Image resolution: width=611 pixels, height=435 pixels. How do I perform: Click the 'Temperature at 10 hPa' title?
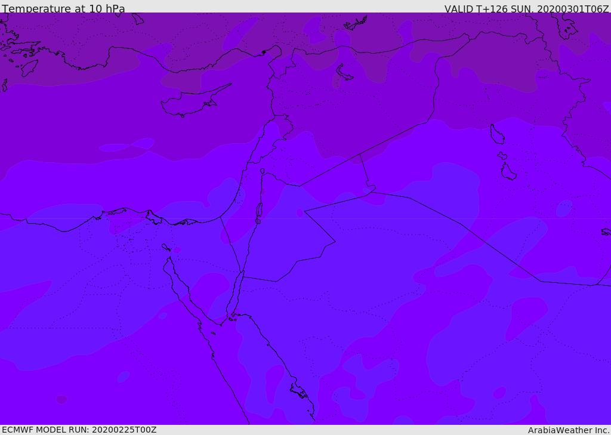click(x=63, y=8)
